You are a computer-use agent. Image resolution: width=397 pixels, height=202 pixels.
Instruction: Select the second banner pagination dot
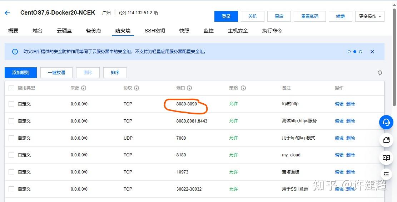[355, 52]
